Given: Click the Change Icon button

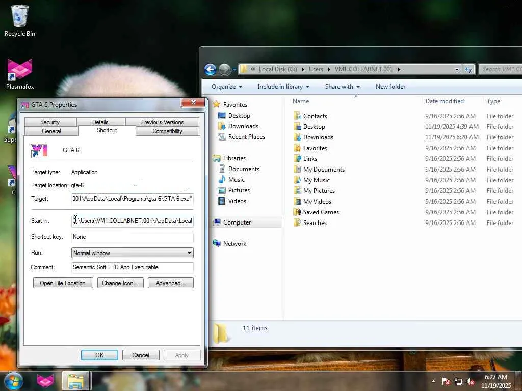Looking at the screenshot, I should (x=120, y=283).
